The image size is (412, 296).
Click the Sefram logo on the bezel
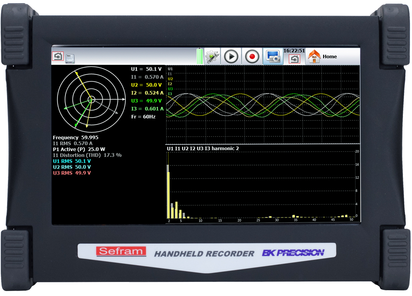pos(121,251)
